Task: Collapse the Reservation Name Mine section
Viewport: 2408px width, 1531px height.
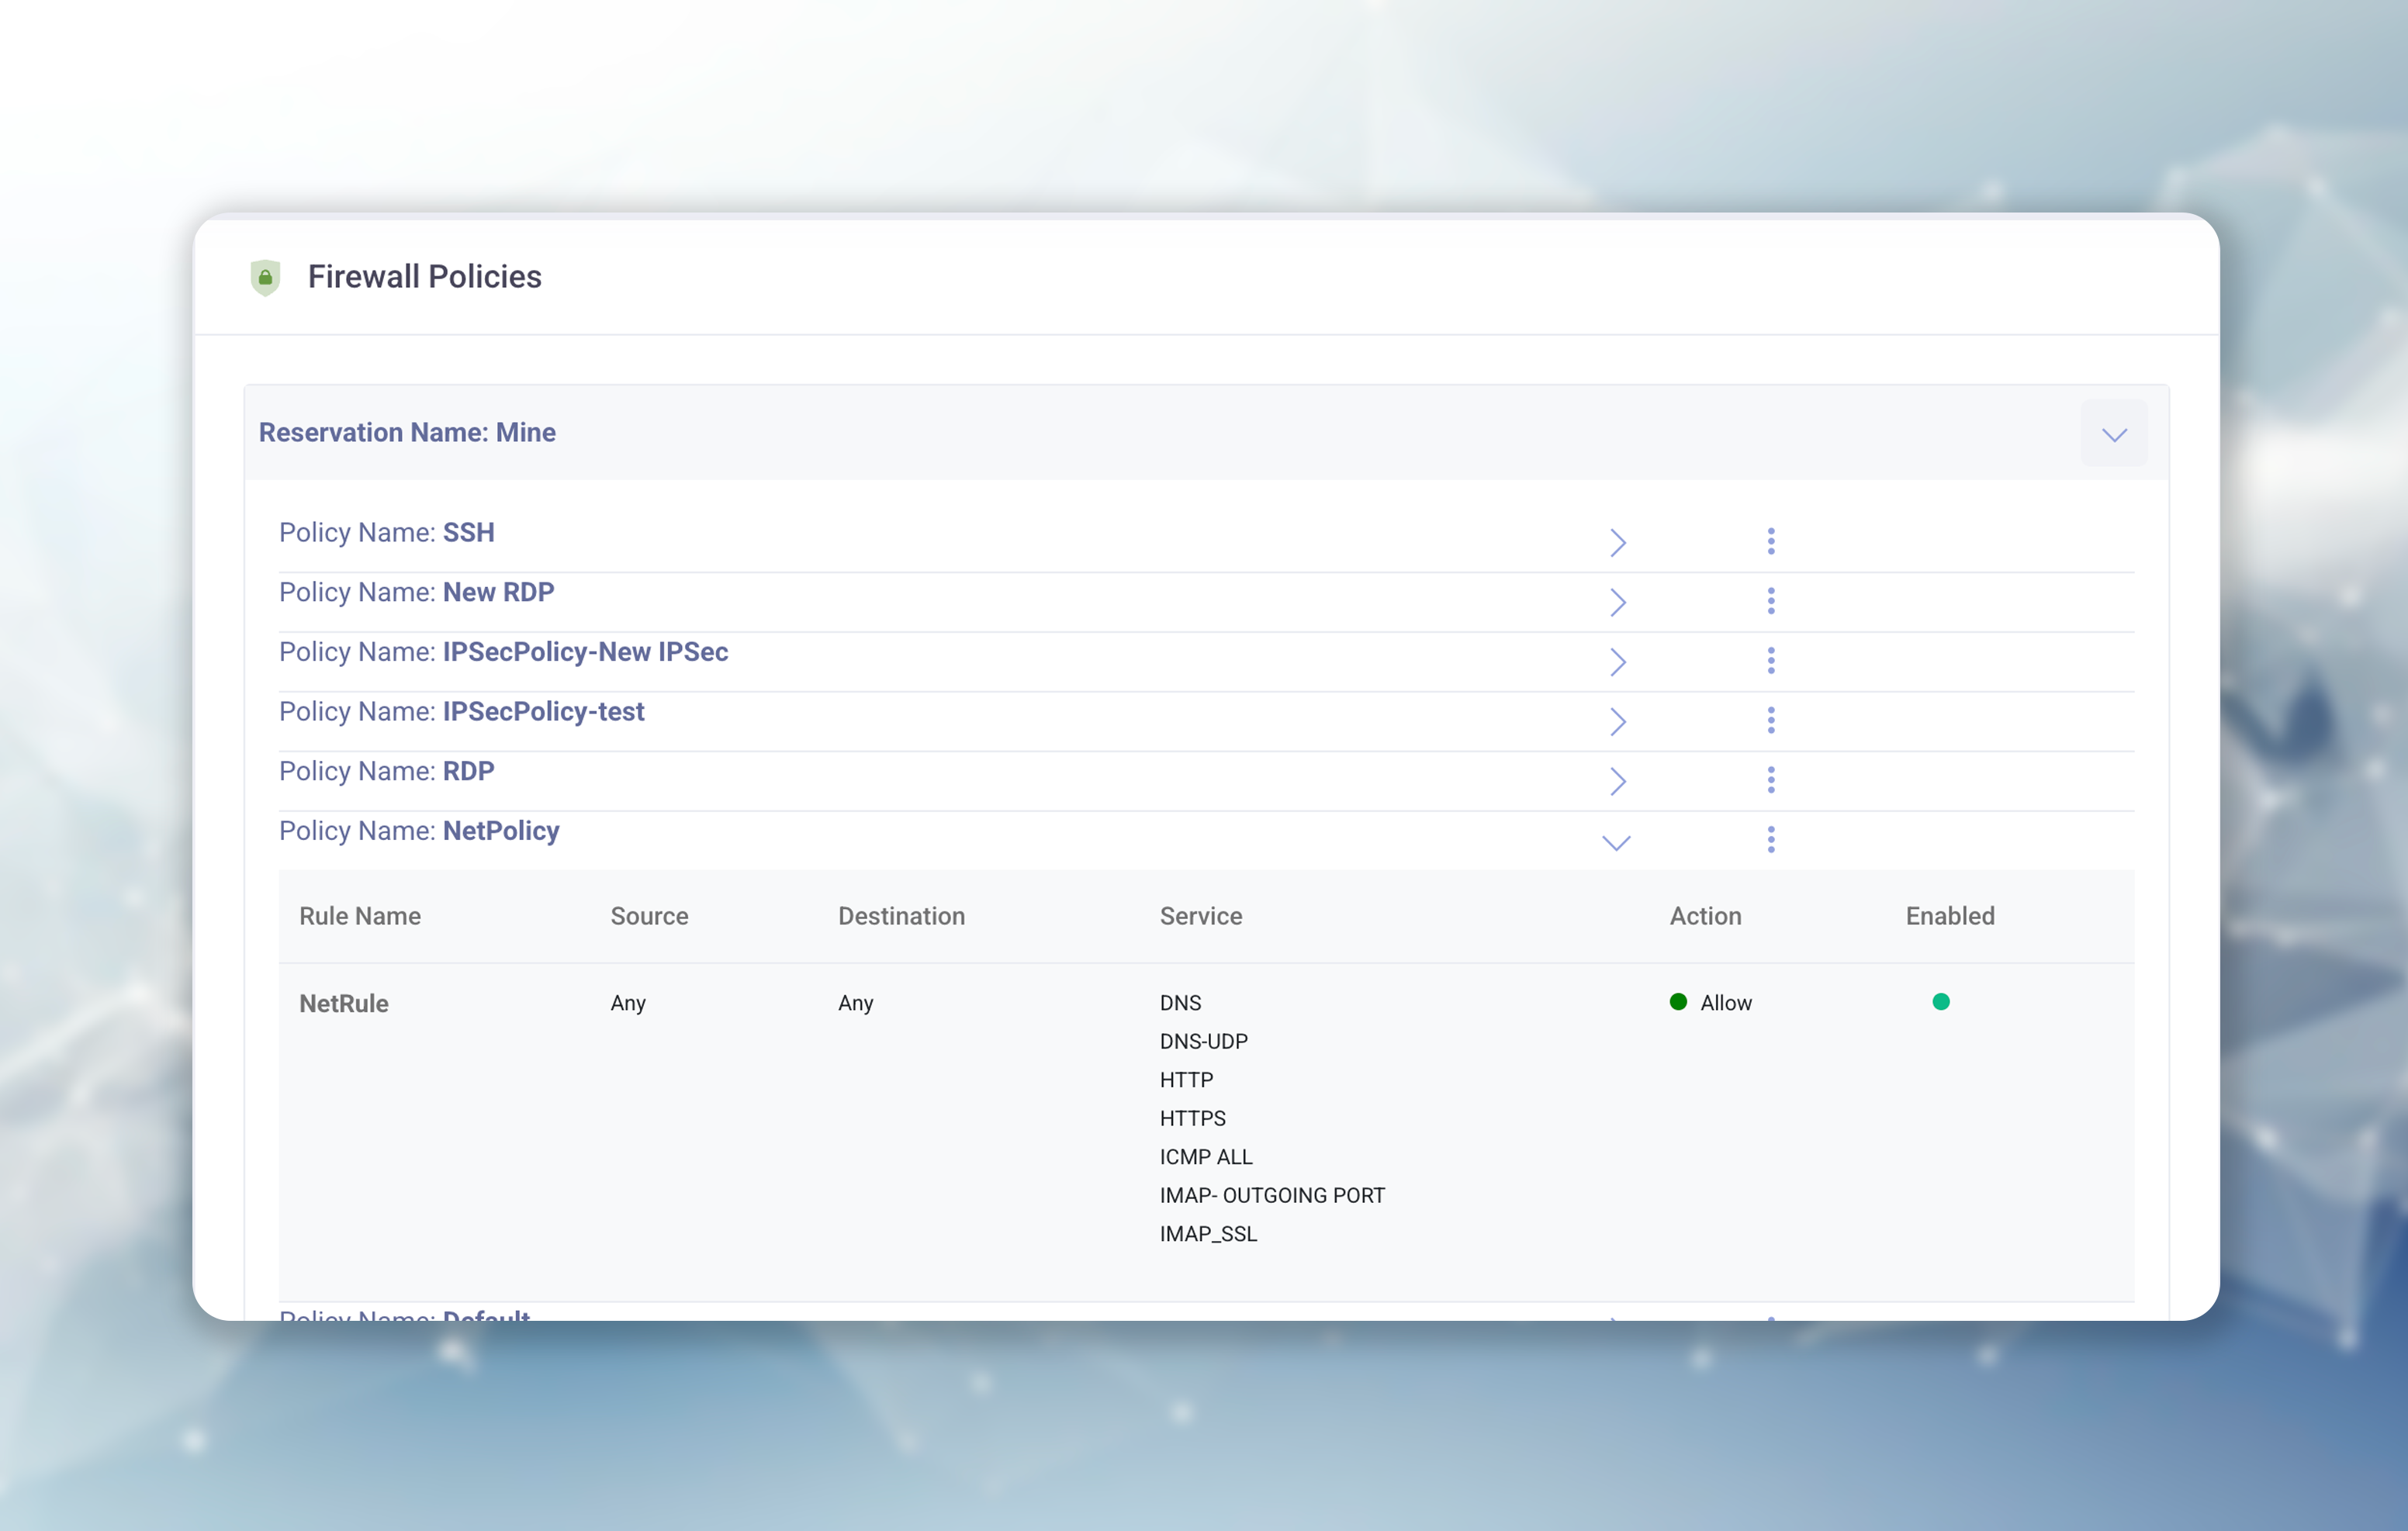Action: (x=2113, y=434)
